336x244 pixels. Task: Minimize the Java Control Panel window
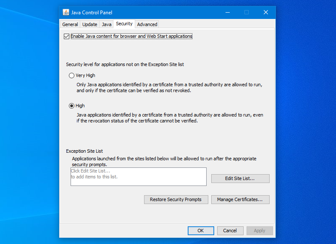227,12
